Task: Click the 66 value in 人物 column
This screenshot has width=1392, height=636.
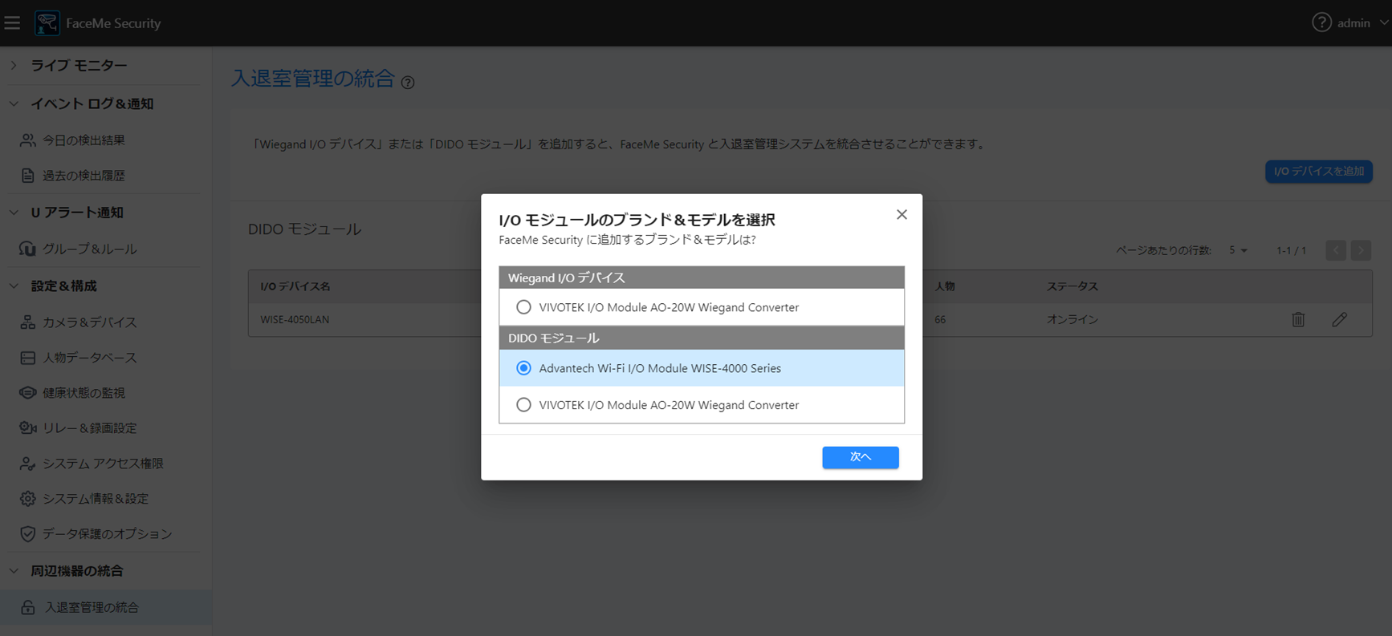Action: pyautogui.click(x=940, y=319)
